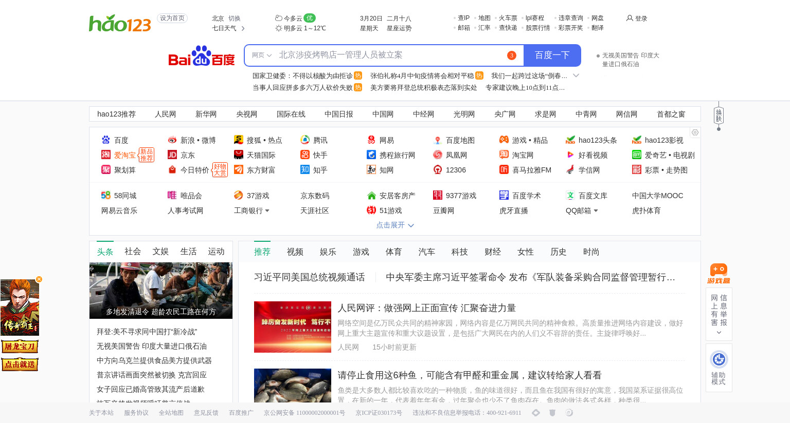The image size is (790, 423).
Task: Click the 58同城 icon
Action: pos(106,195)
